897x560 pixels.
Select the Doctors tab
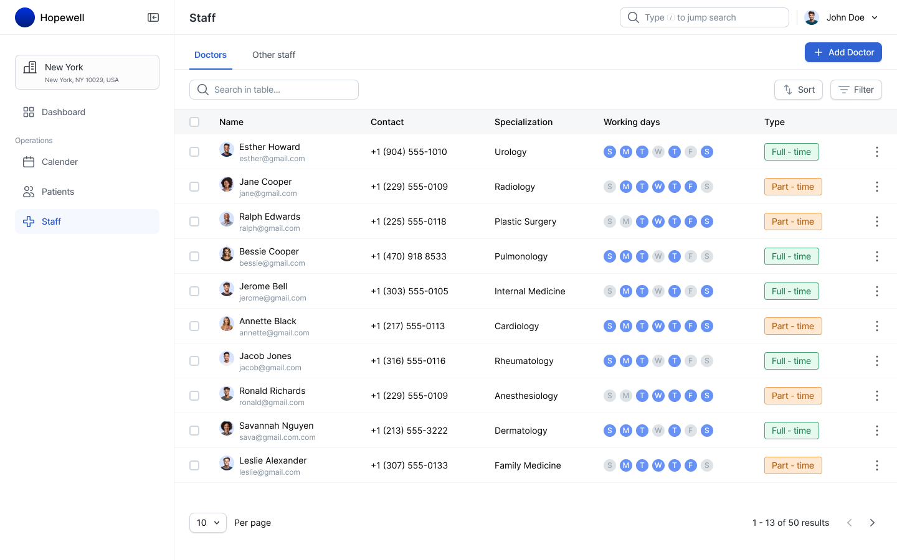coord(210,55)
